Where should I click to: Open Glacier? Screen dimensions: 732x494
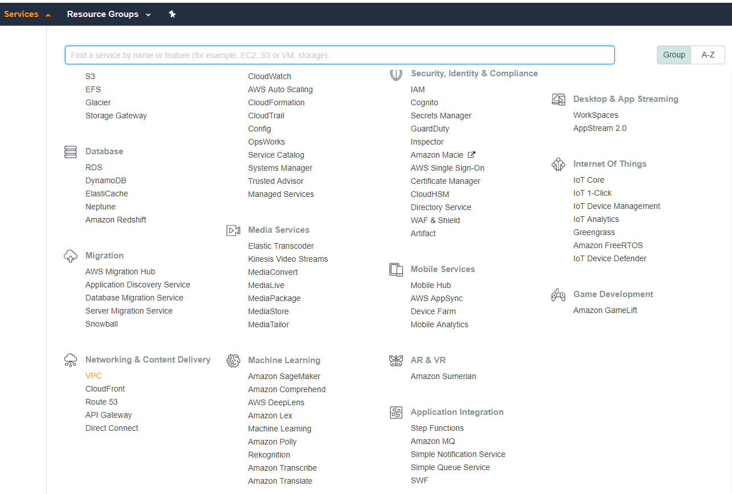pos(98,102)
